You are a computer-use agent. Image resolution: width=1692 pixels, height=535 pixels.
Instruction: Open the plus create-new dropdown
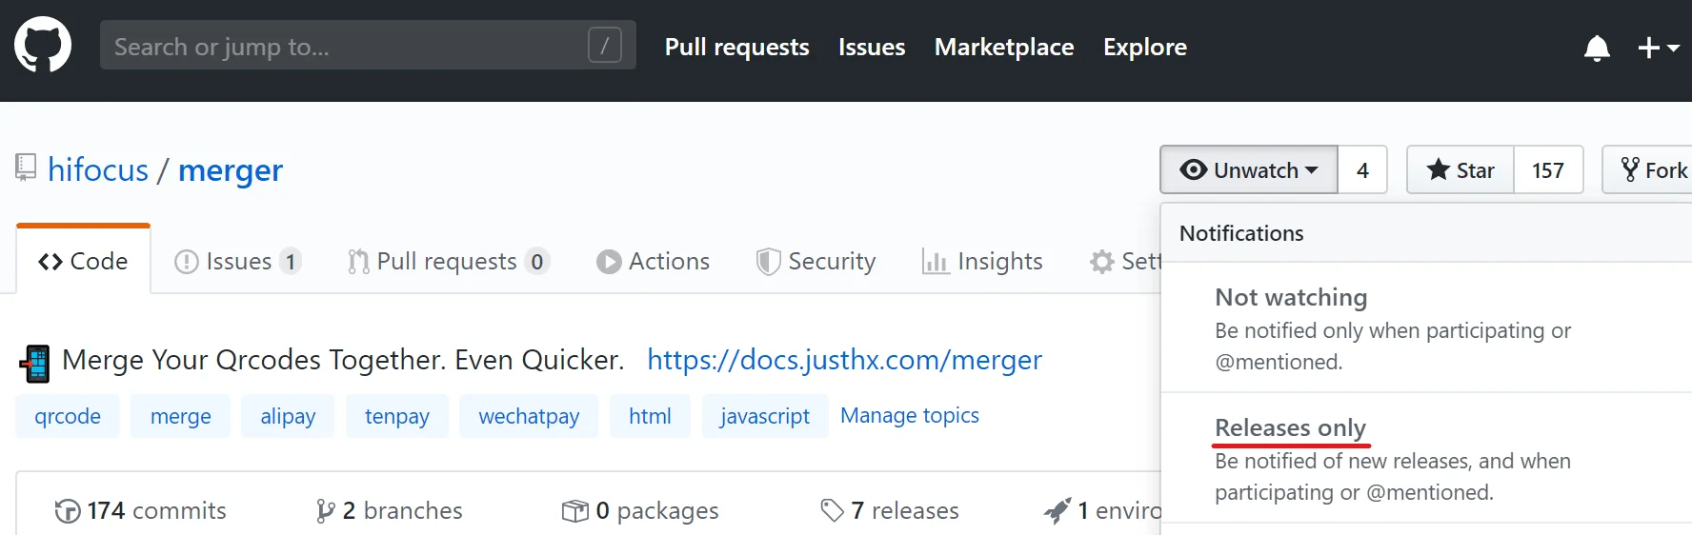1658,48
